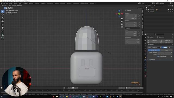Select the Scale tool

(x=2, y=24)
